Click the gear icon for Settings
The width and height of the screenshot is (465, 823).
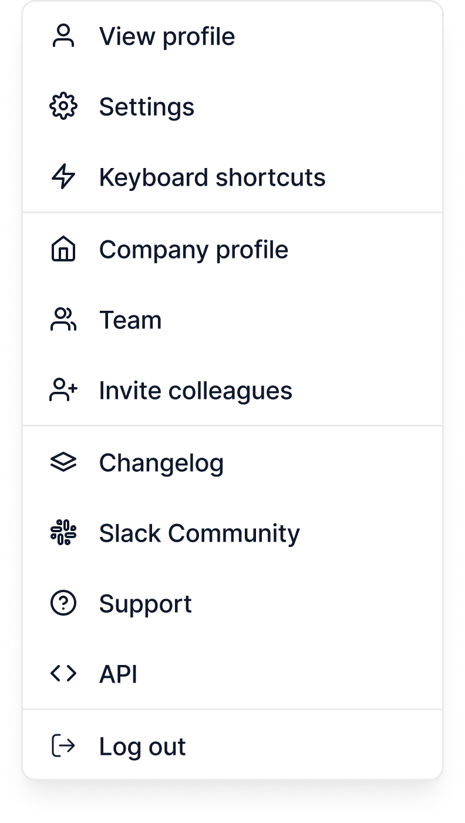63,107
